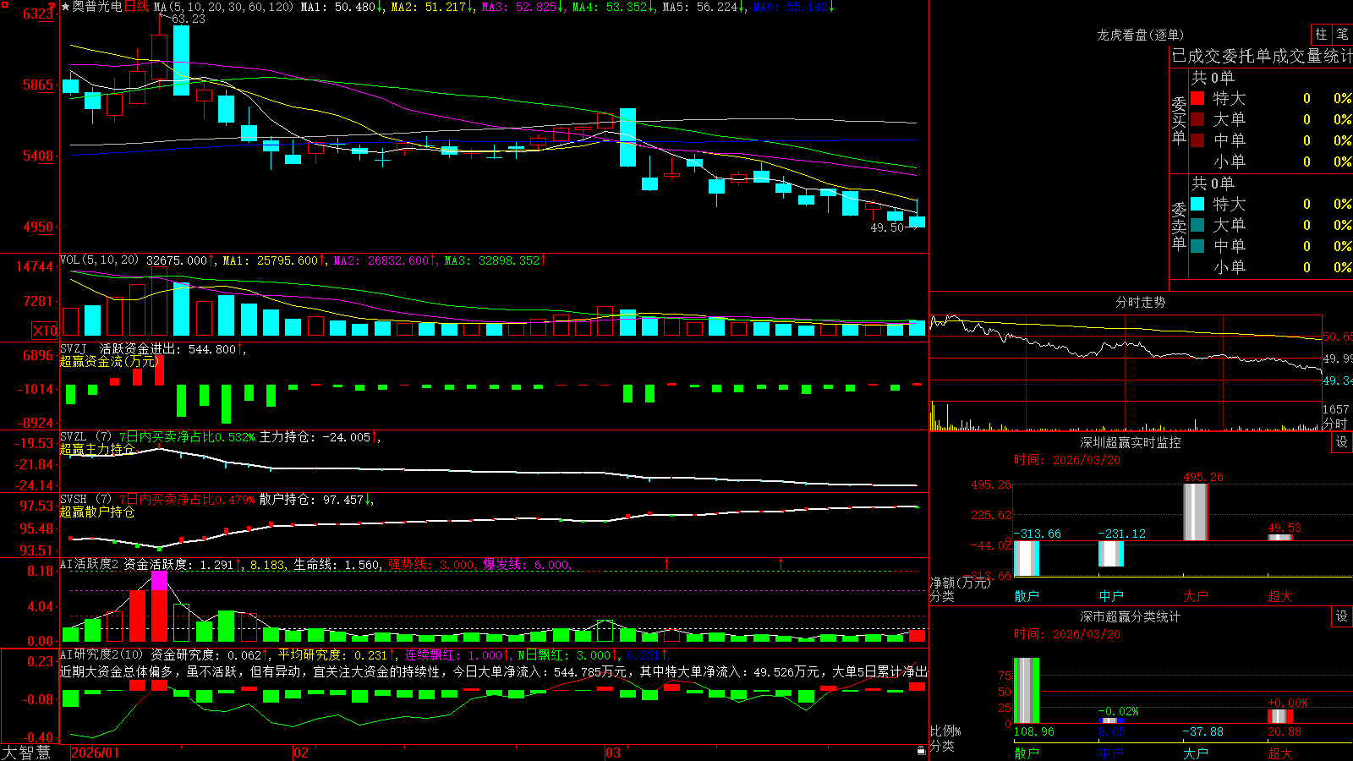Click the X10 volume scale box
This screenshot has height=761, width=1353.
pyautogui.click(x=45, y=331)
